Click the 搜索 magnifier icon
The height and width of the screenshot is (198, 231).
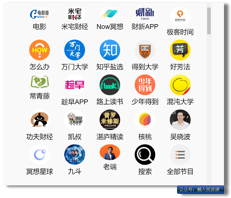pyautogui.click(x=145, y=155)
